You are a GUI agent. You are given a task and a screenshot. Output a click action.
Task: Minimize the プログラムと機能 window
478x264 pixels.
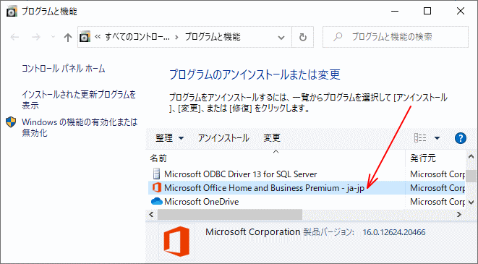[x=395, y=12]
